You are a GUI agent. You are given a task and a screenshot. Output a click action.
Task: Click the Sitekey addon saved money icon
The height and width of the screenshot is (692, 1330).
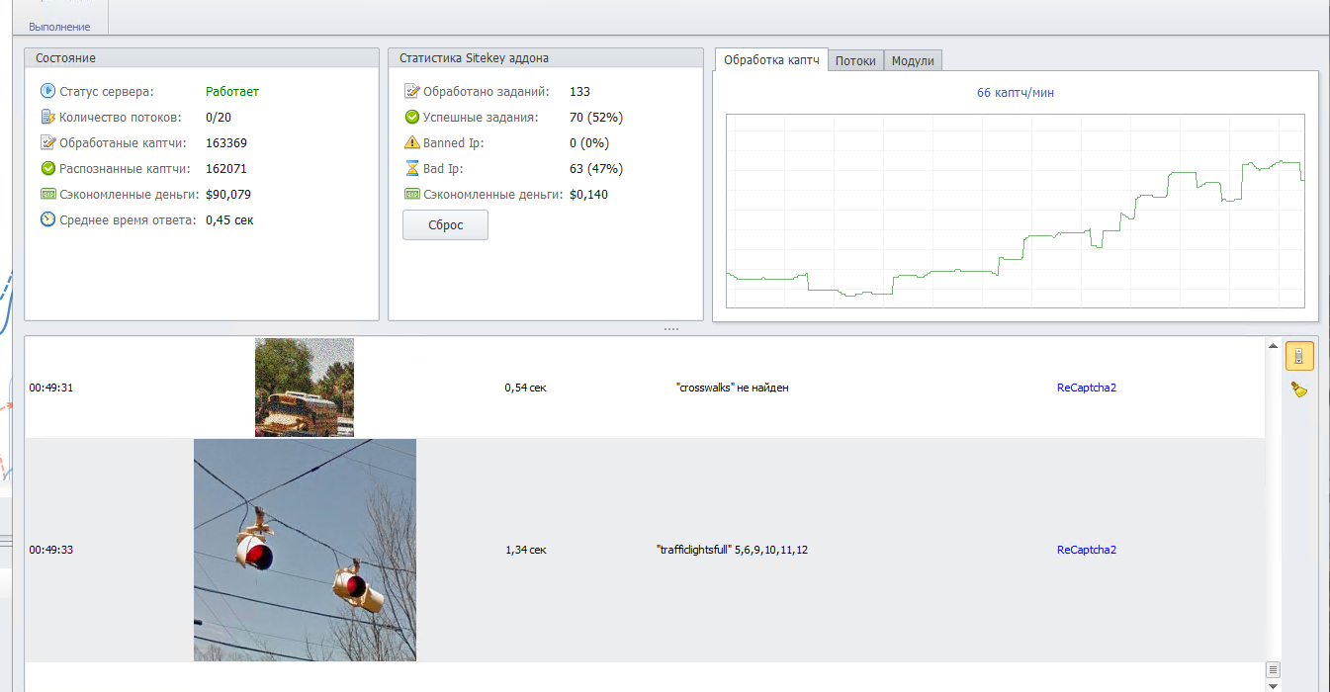click(412, 194)
